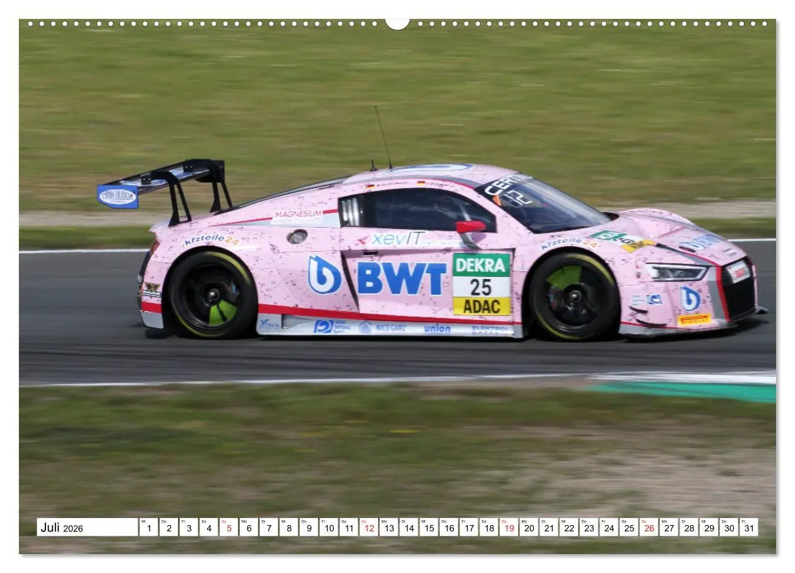
Task: Select the red Sunday 19 date cell
Action: (509, 528)
